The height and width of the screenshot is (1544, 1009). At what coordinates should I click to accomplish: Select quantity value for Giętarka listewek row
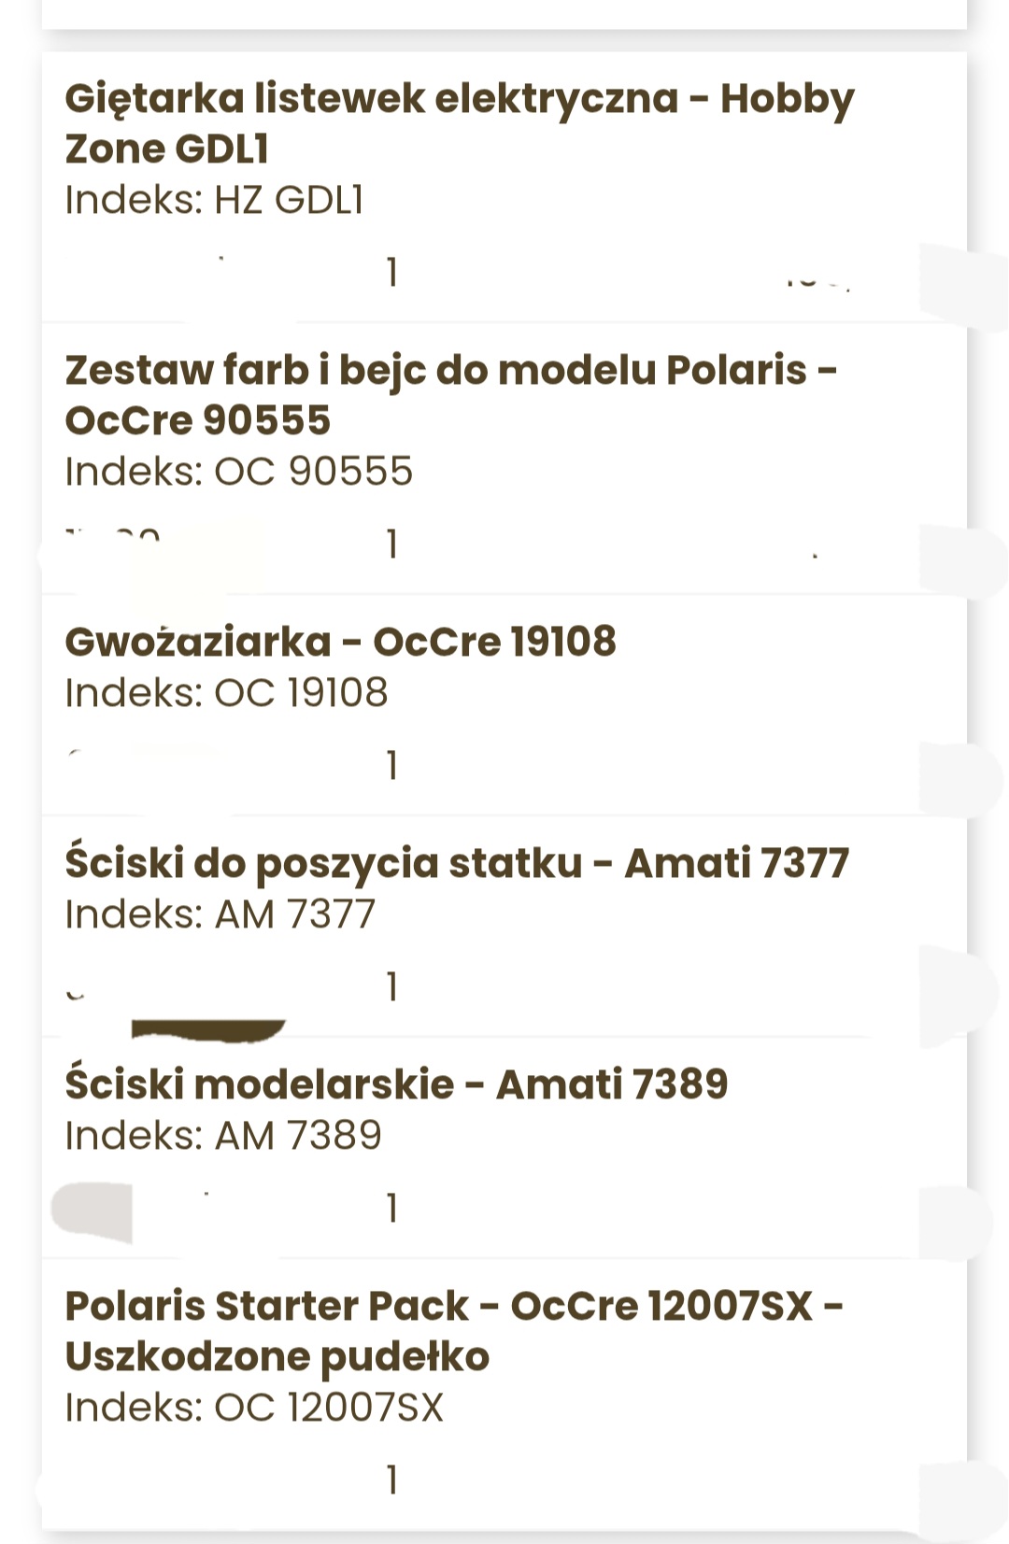pyautogui.click(x=392, y=273)
